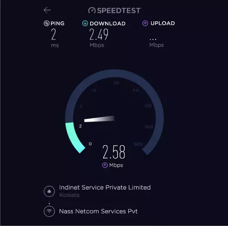Open the server icon for Indinet Service

(x=49, y=191)
